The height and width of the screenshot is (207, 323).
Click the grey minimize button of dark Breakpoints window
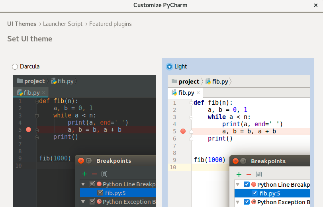coord(88,161)
